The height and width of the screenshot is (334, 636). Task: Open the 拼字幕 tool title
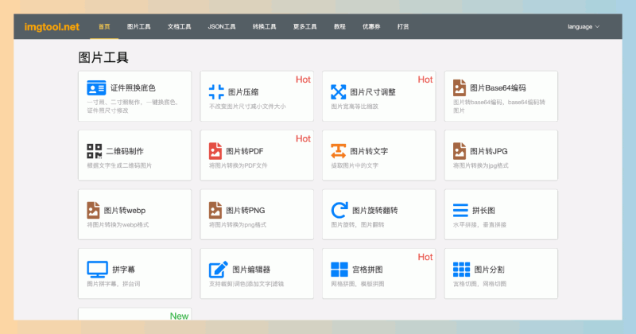tap(123, 270)
